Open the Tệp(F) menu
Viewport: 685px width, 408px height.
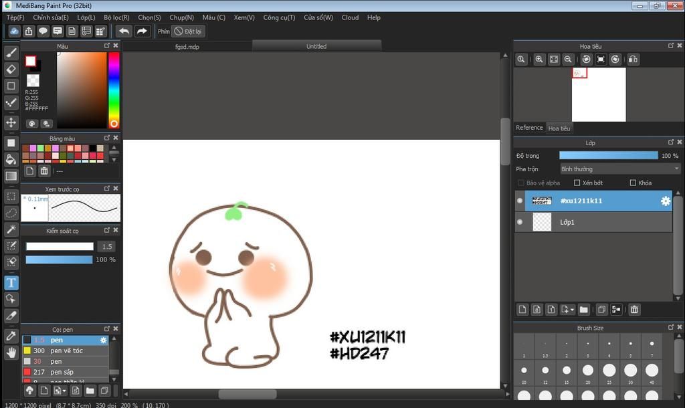(15, 17)
